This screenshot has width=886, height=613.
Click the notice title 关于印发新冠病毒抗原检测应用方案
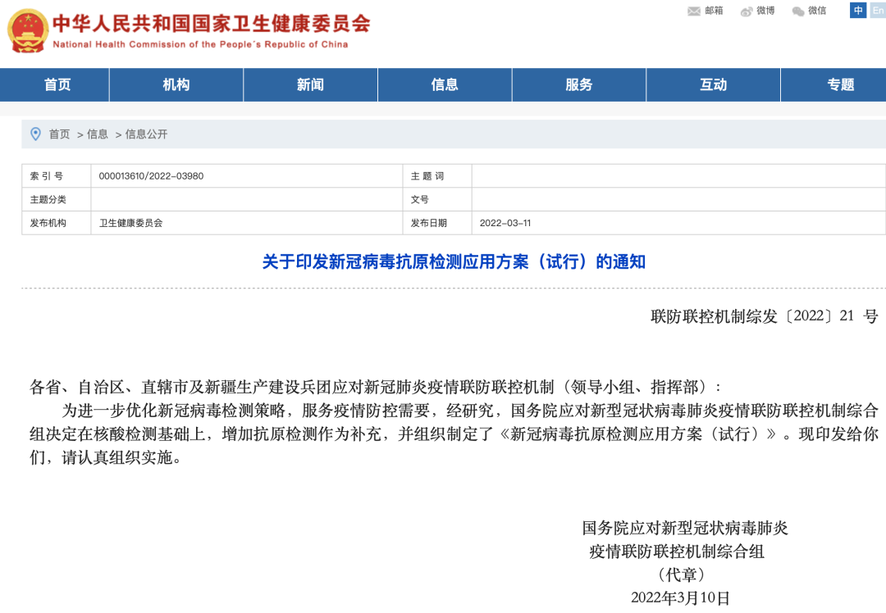[443, 262]
